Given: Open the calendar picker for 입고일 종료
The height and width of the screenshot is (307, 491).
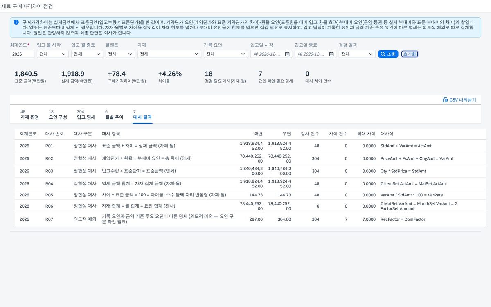Looking at the screenshot, I should pyautogui.click(x=331, y=54).
